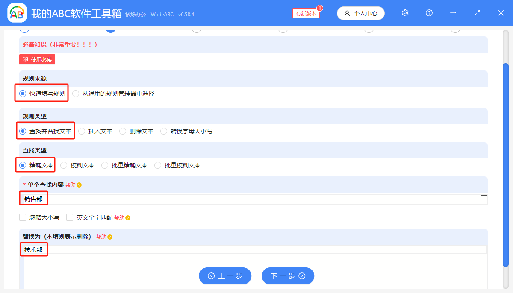Click the 下一步 button
The height and width of the screenshot is (293, 513).
coord(288,276)
